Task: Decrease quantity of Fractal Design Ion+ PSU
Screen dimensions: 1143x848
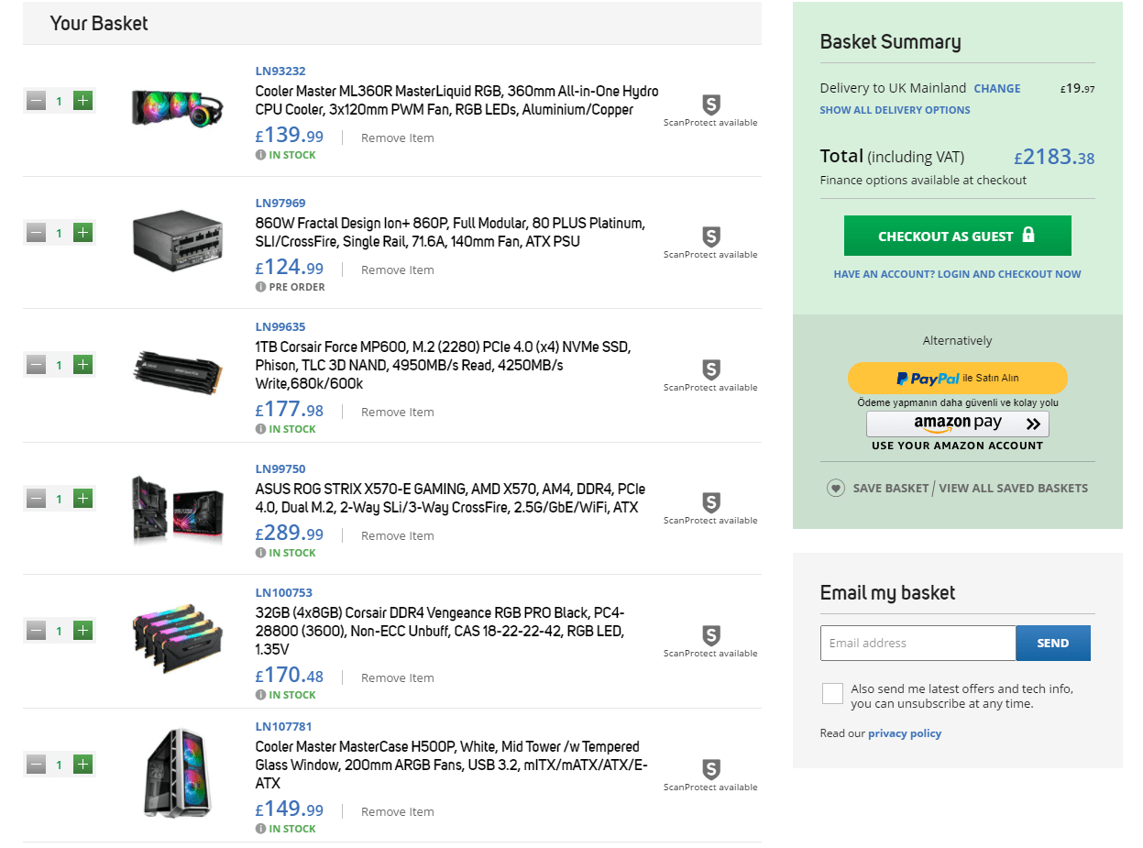Action: tap(37, 233)
